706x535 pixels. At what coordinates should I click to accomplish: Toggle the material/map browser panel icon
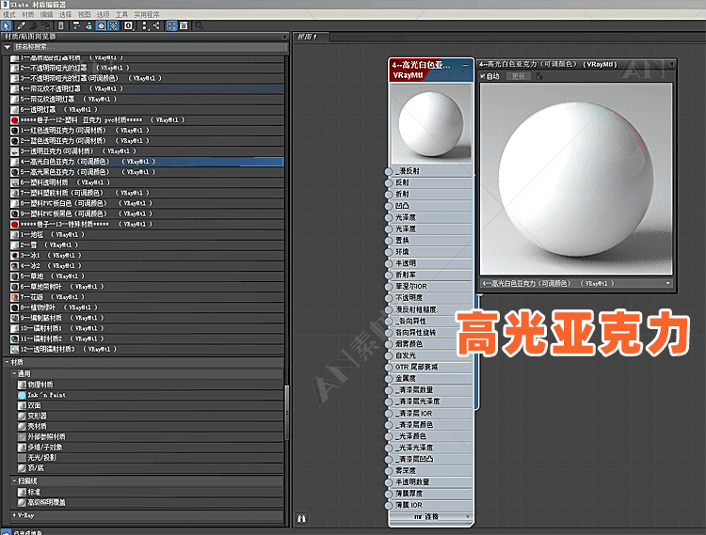[x=172, y=25]
